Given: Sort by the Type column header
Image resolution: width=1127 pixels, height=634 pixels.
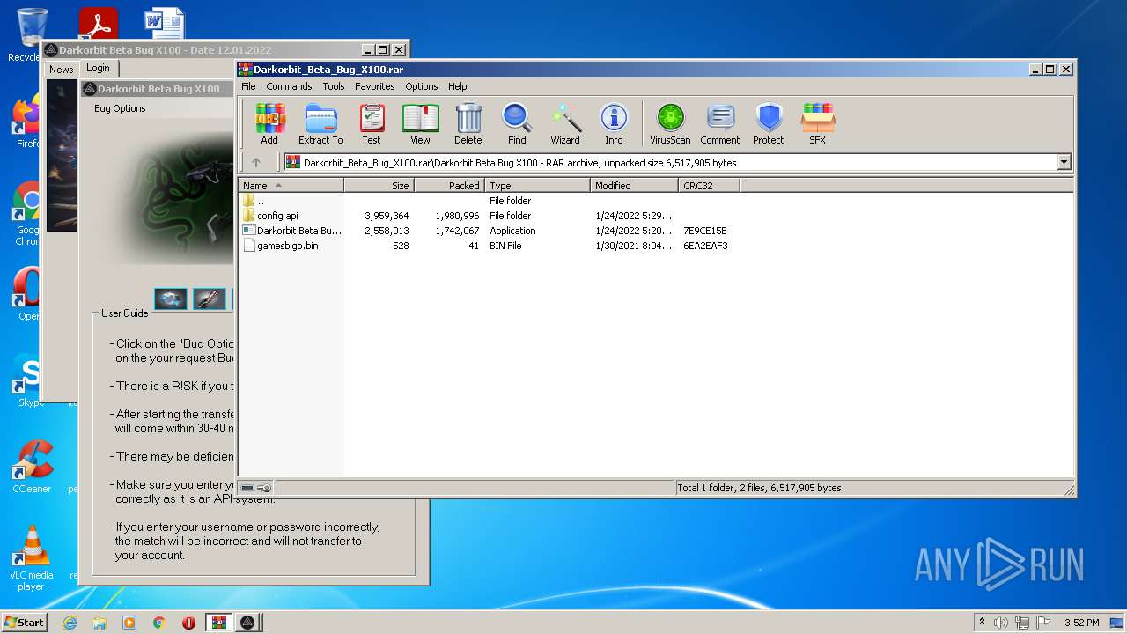Looking at the screenshot, I should (537, 186).
